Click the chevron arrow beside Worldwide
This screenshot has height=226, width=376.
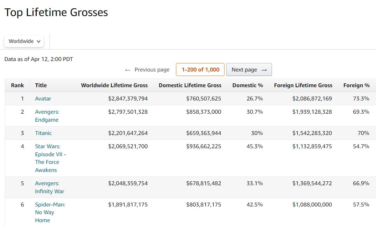[x=38, y=42]
